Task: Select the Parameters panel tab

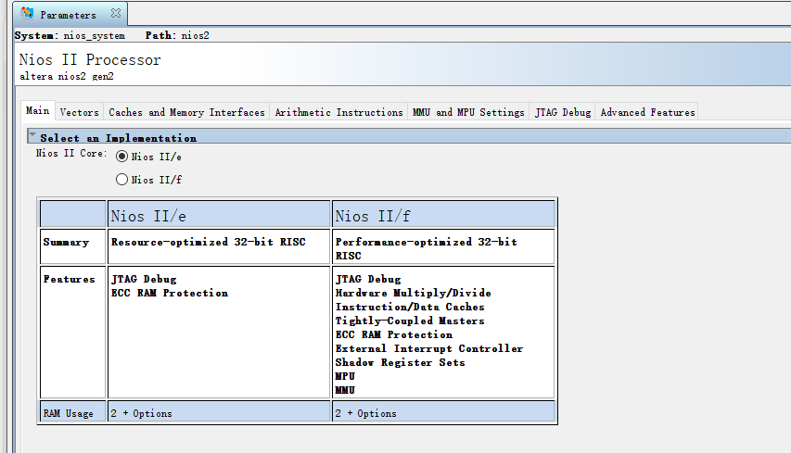Action: click(x=70, y=14)
